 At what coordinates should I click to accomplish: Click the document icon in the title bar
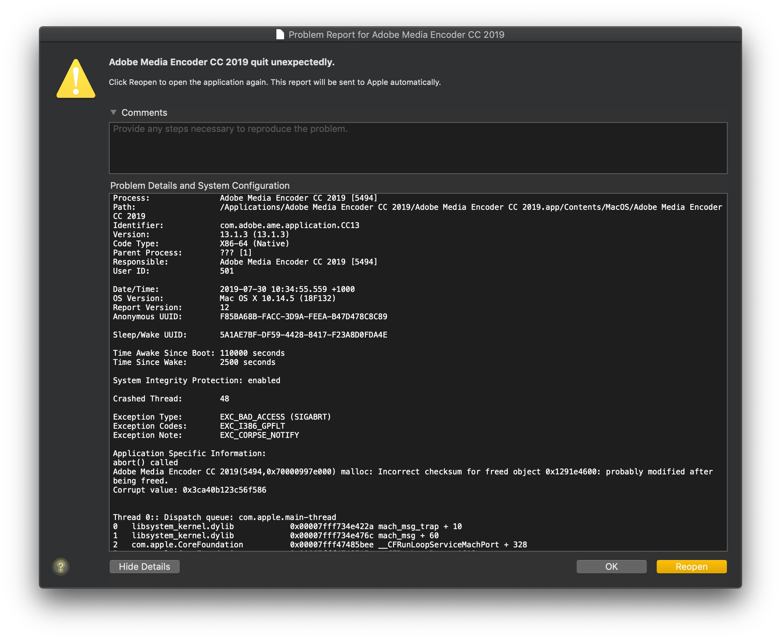coord(280,35)
